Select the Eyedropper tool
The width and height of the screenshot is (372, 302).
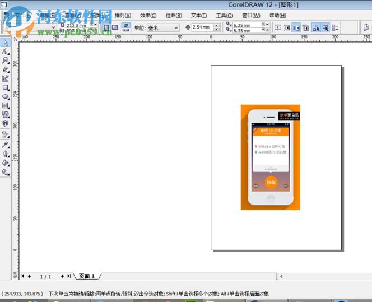pyautogui.click(x=6, y=145)
